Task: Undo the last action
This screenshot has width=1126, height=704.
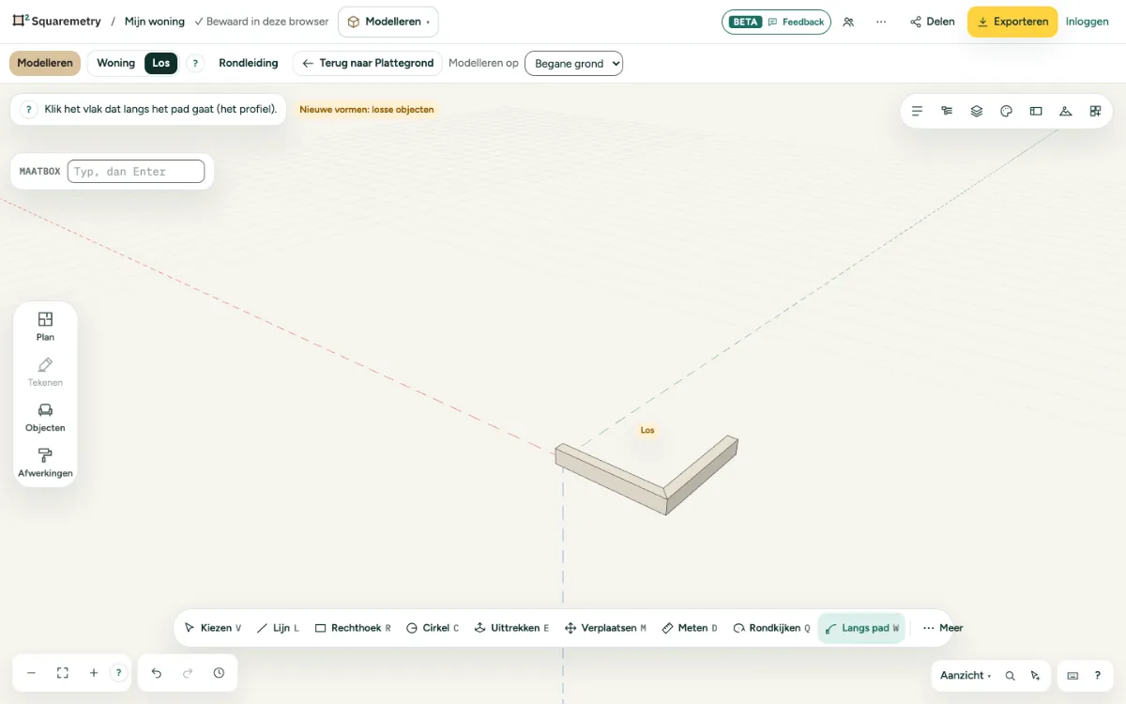Action: click(157, 673)
